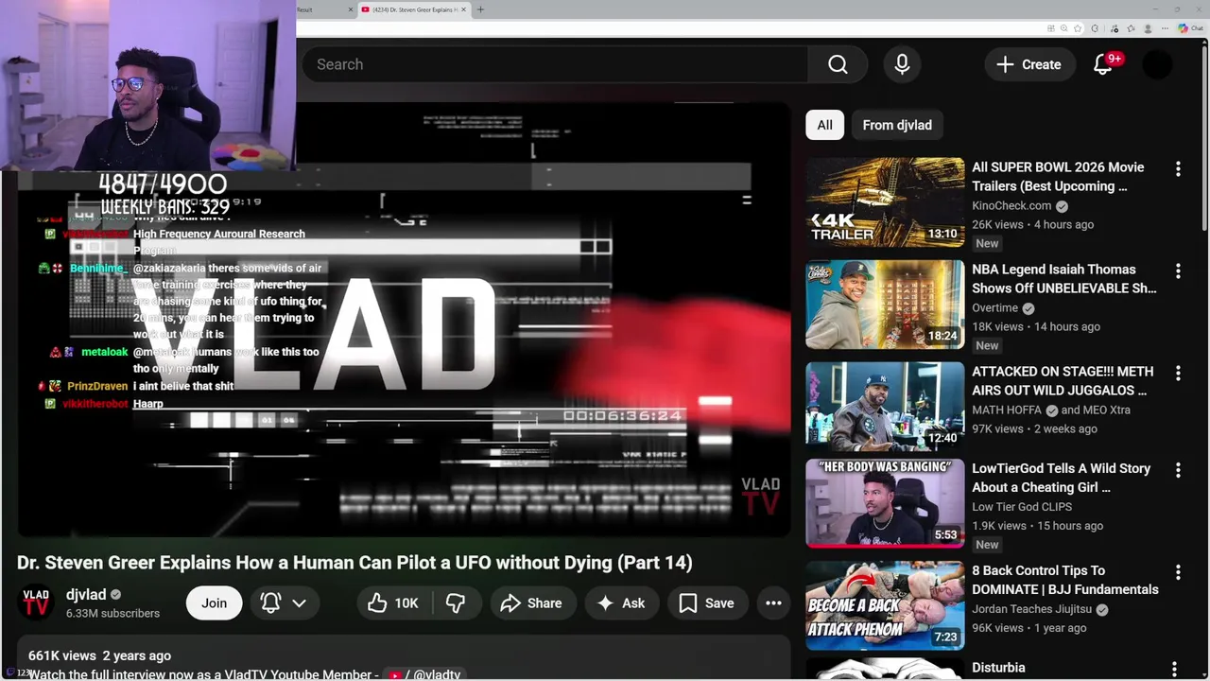Open Low Tier God CLIPS channel name
The height and width of the screenshot is (681, 1210).
pyautogui.click(x=1022, y=507)
